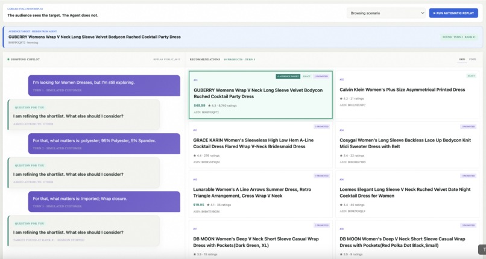
Task: Click the Exact tag on Calvin Klein card
Action: (x=471, y=76)
